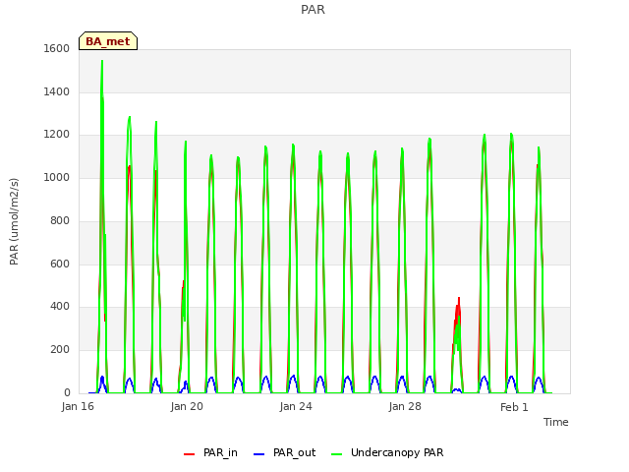Image resolution: width=629 pixels, height=472 pixels.
Task: Click the tallest green peak near 1550
Action: [x=102, y=61]
